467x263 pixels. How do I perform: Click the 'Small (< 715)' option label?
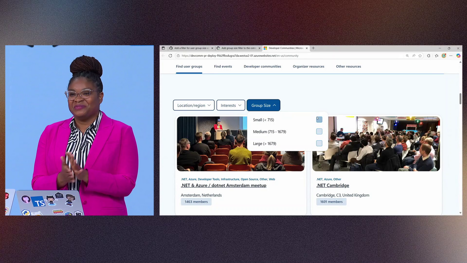263,120
